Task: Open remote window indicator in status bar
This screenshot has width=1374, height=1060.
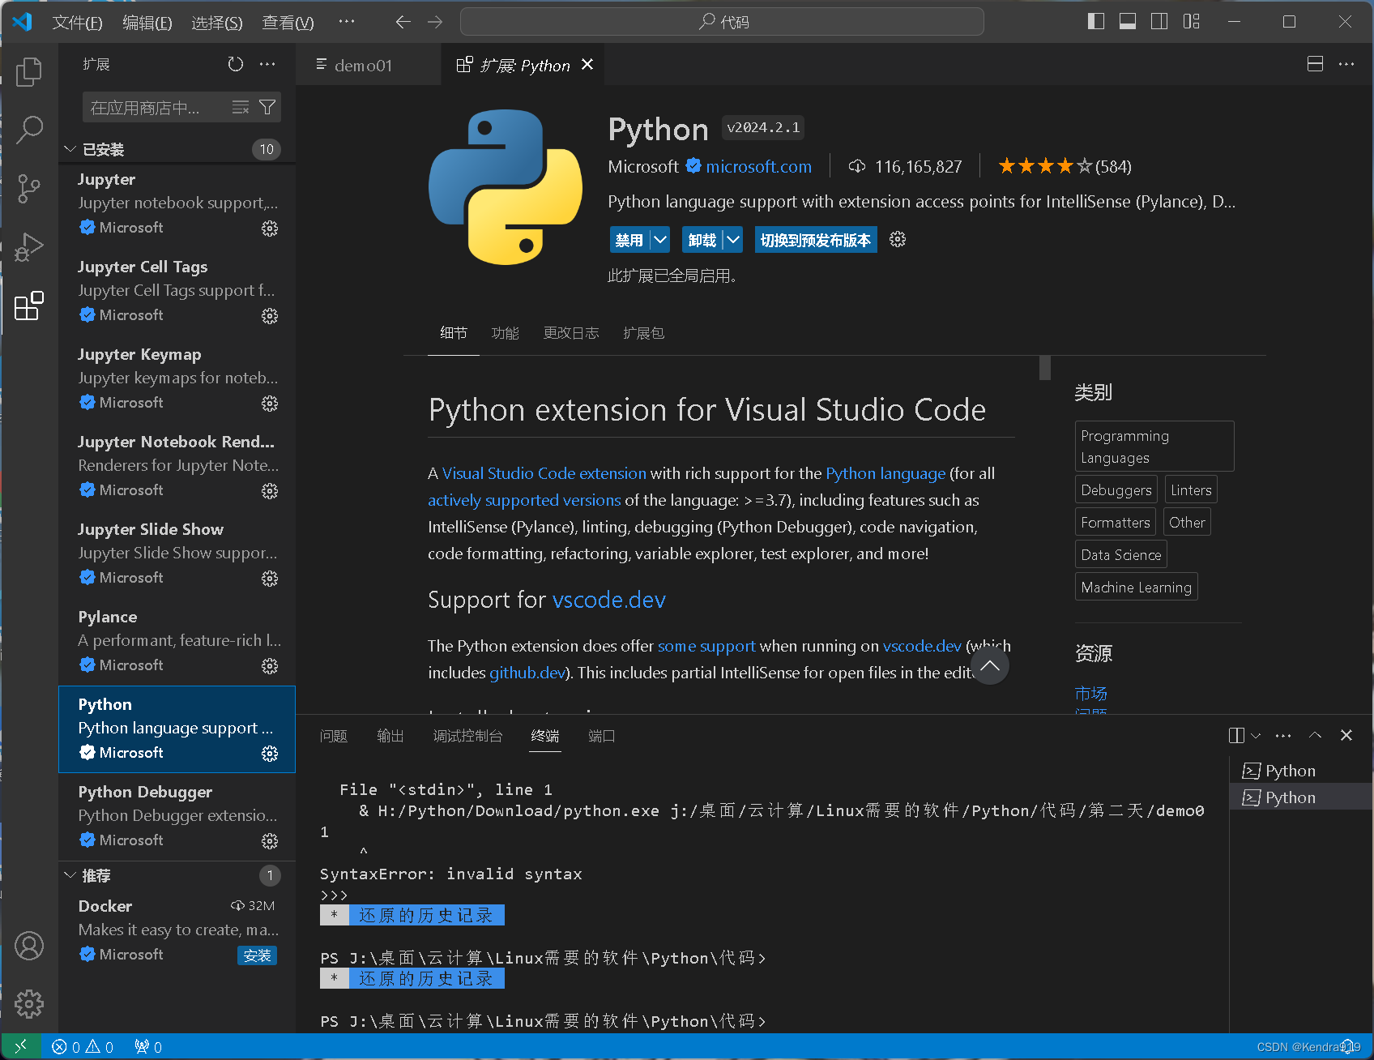Action: 20,1046
